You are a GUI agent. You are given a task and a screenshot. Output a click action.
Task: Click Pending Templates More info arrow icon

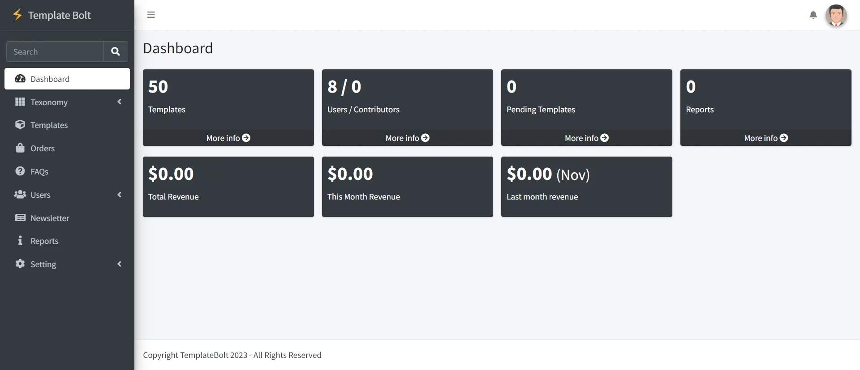click(x=605, y=138)
